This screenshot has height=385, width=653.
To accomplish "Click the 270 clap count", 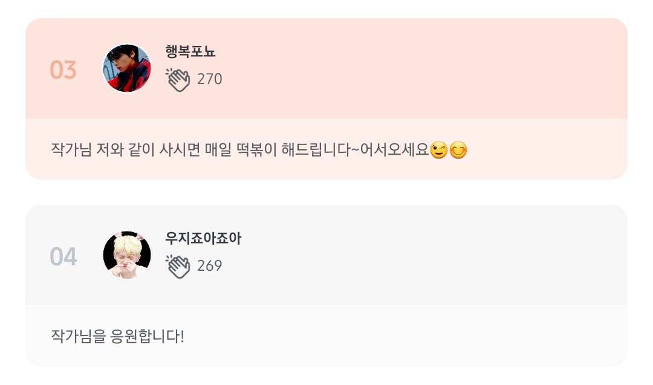I will [210, 79].
